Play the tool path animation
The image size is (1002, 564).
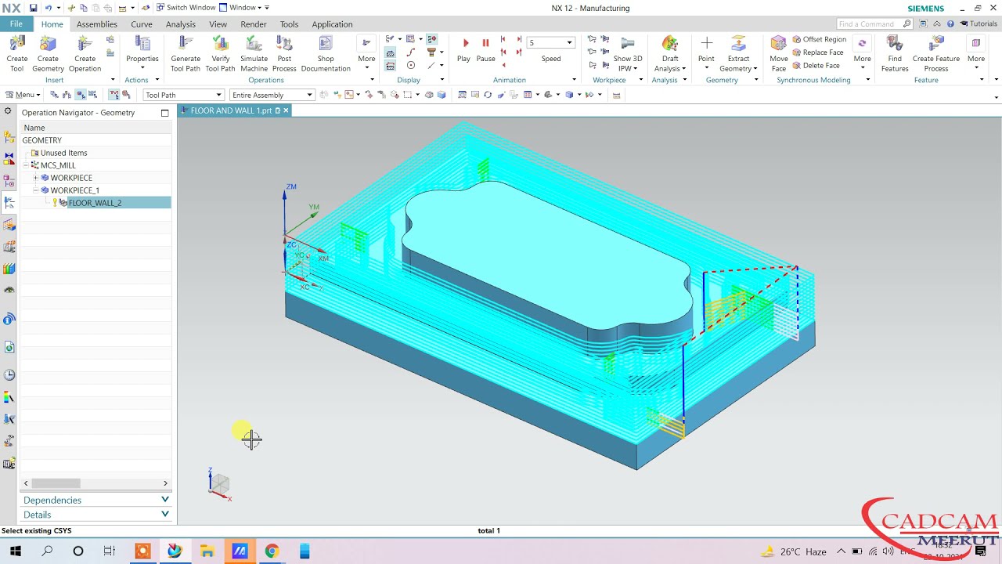click(464, 49)
